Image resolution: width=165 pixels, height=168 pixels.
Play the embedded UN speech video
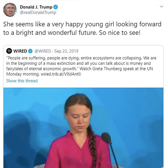coord(83,128)
